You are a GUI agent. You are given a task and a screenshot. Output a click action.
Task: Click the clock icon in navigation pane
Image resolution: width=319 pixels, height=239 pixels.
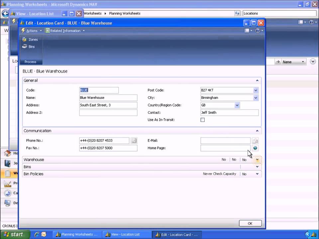pos(8,193)
